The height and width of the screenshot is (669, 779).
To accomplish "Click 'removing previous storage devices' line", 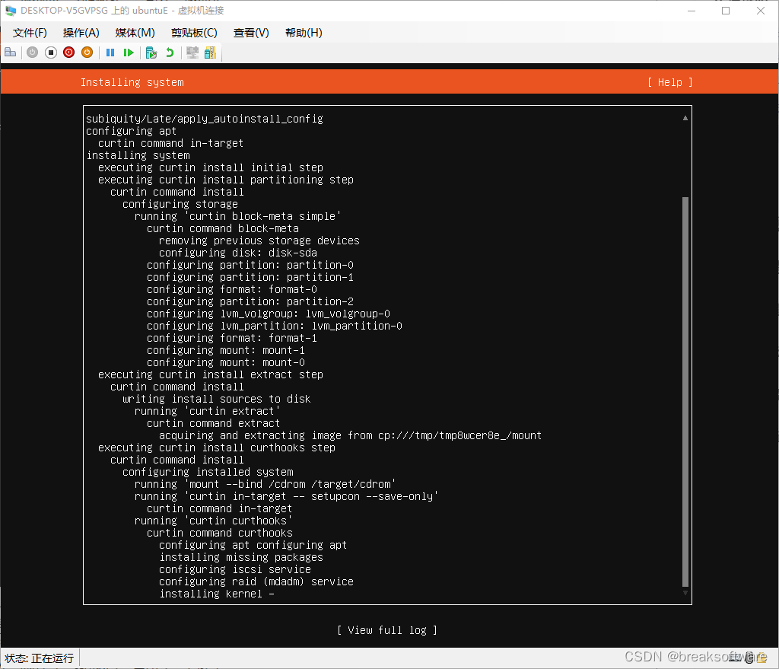I will 259,241.
